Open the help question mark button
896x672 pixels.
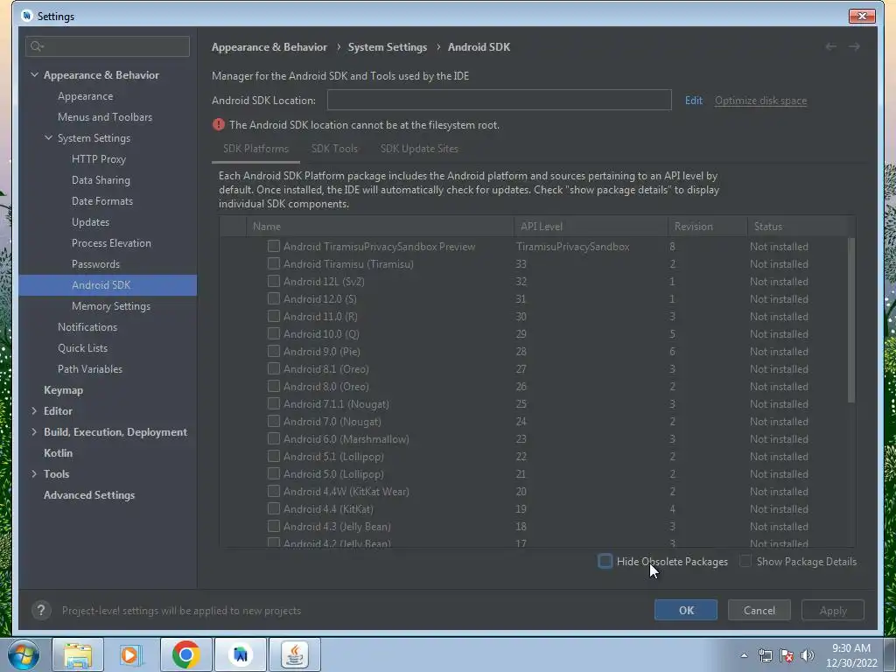tap(41, 610)
